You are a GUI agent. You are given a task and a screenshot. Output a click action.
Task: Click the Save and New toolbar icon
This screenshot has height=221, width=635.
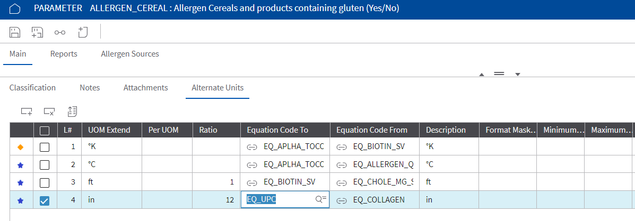(x=37, y=32)
